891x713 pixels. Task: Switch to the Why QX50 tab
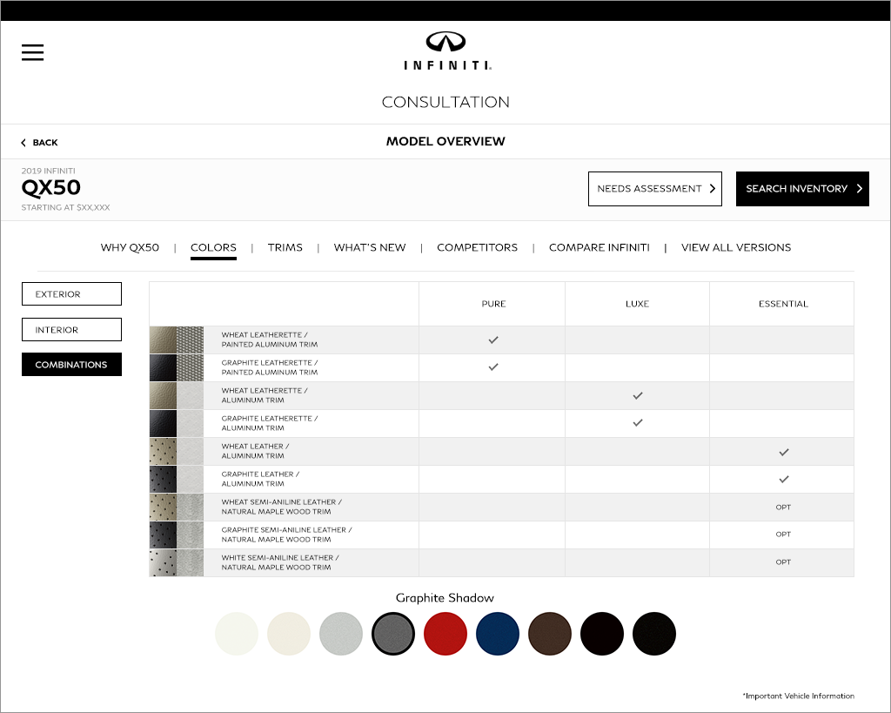(x=130, y=247)
